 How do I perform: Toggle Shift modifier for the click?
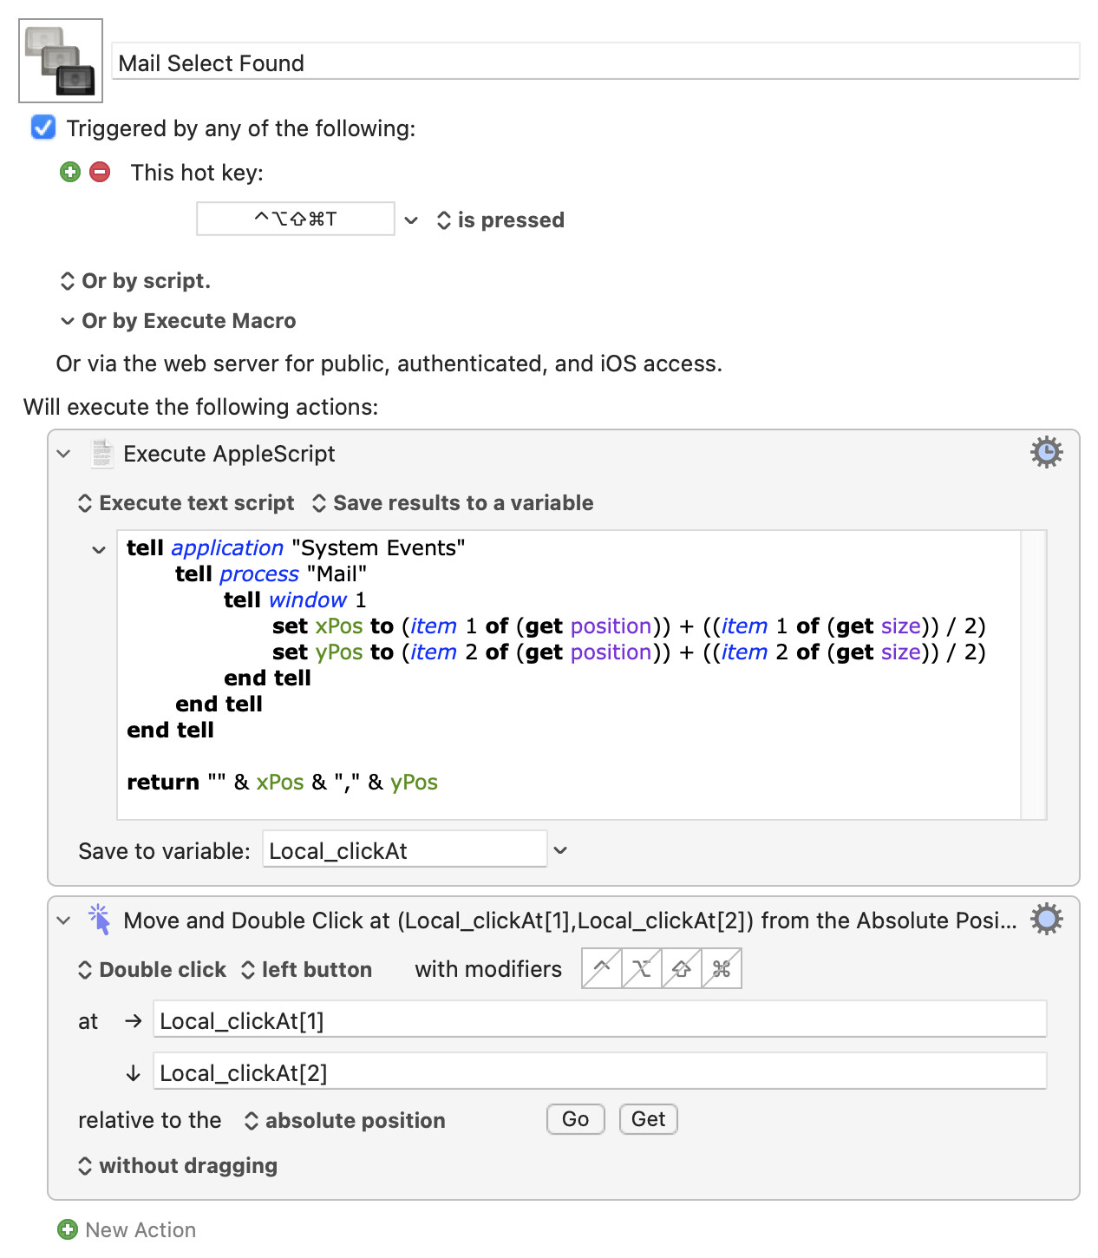682,969
